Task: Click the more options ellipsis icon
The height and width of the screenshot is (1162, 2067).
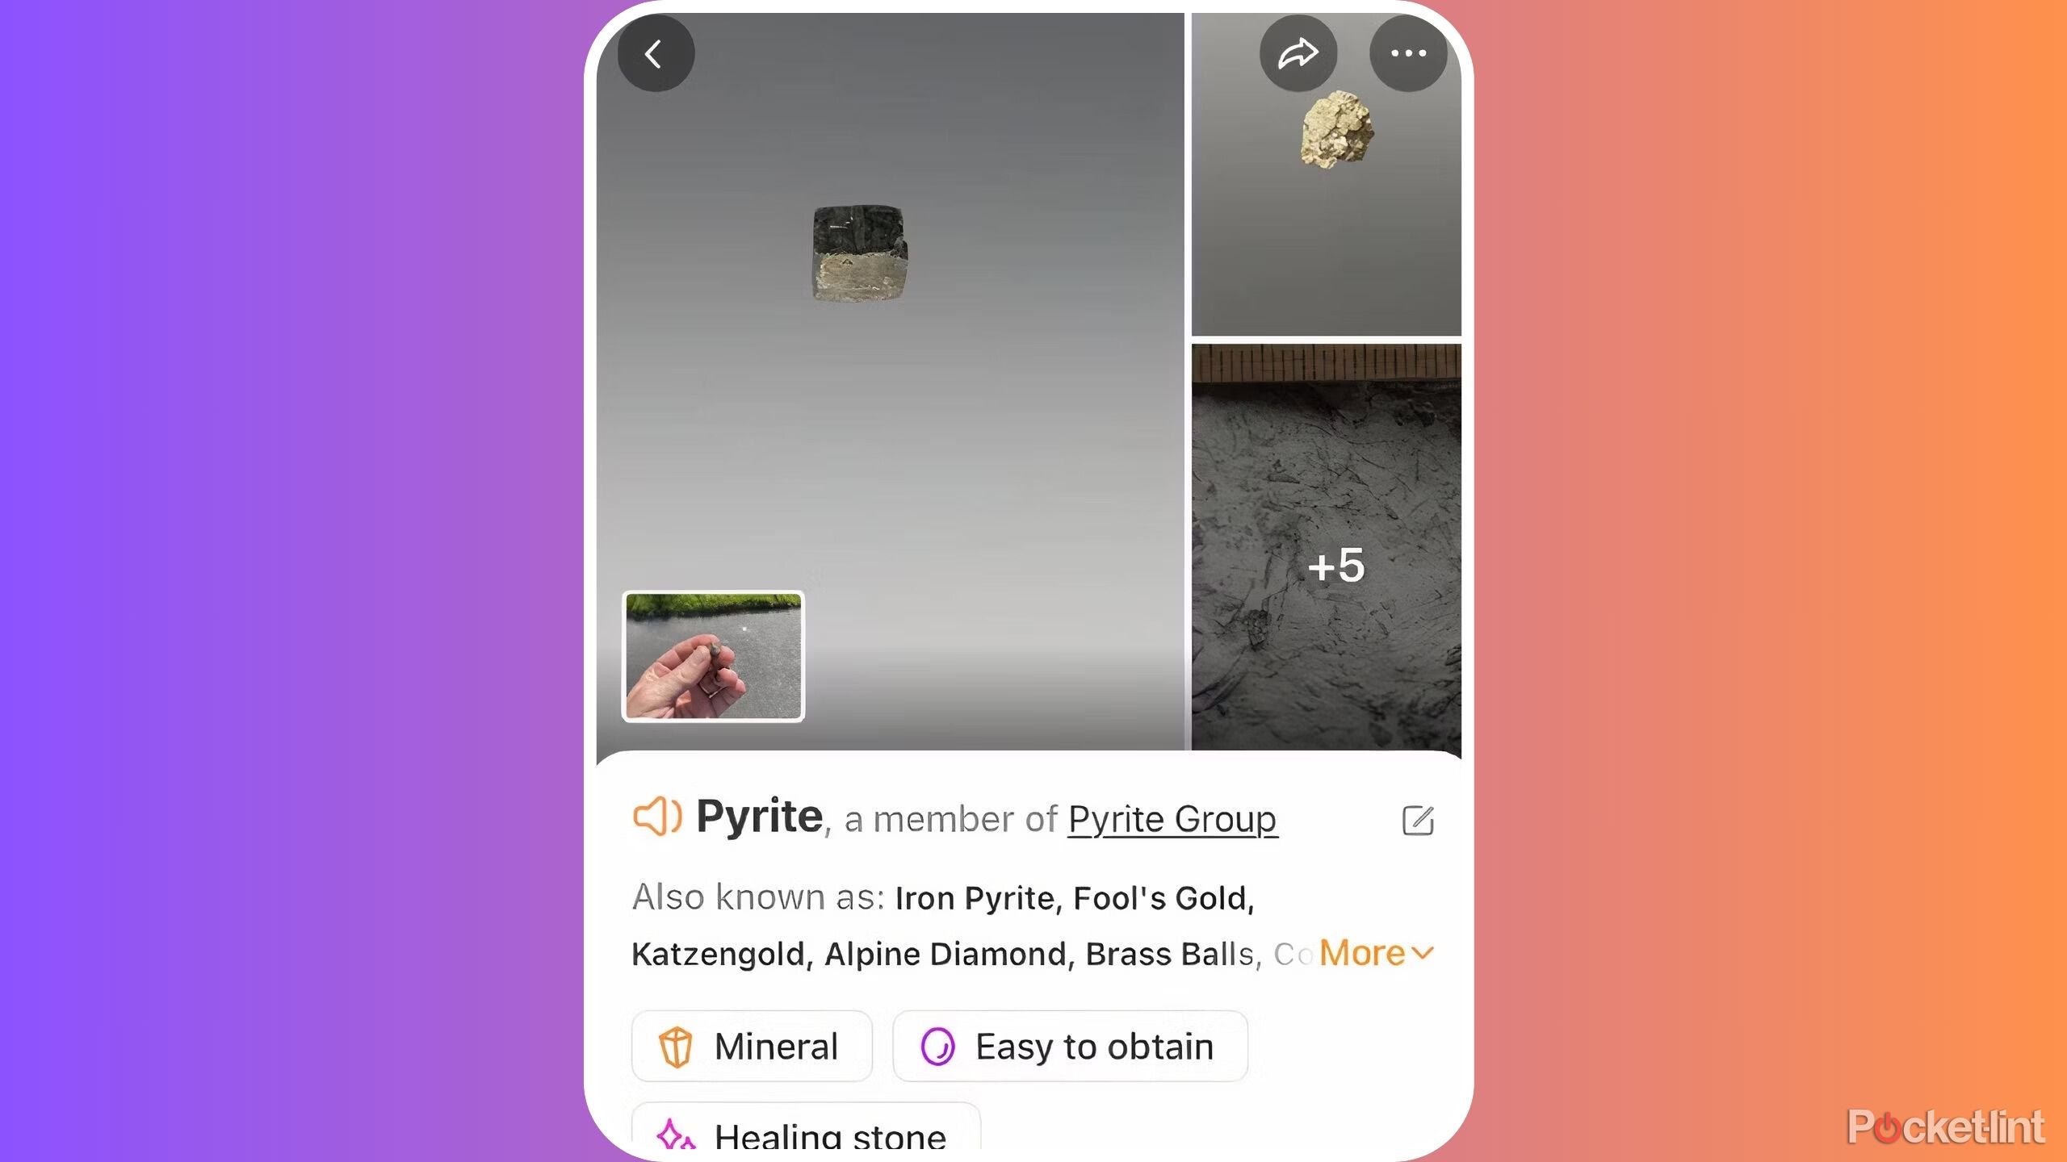Action: [x=1407, y=54]
